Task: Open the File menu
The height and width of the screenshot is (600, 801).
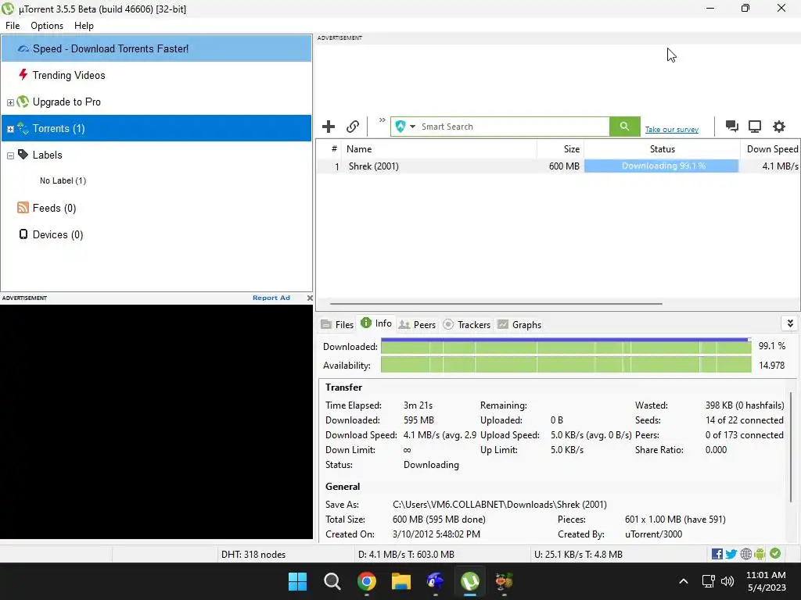Action: click(13, 26)
